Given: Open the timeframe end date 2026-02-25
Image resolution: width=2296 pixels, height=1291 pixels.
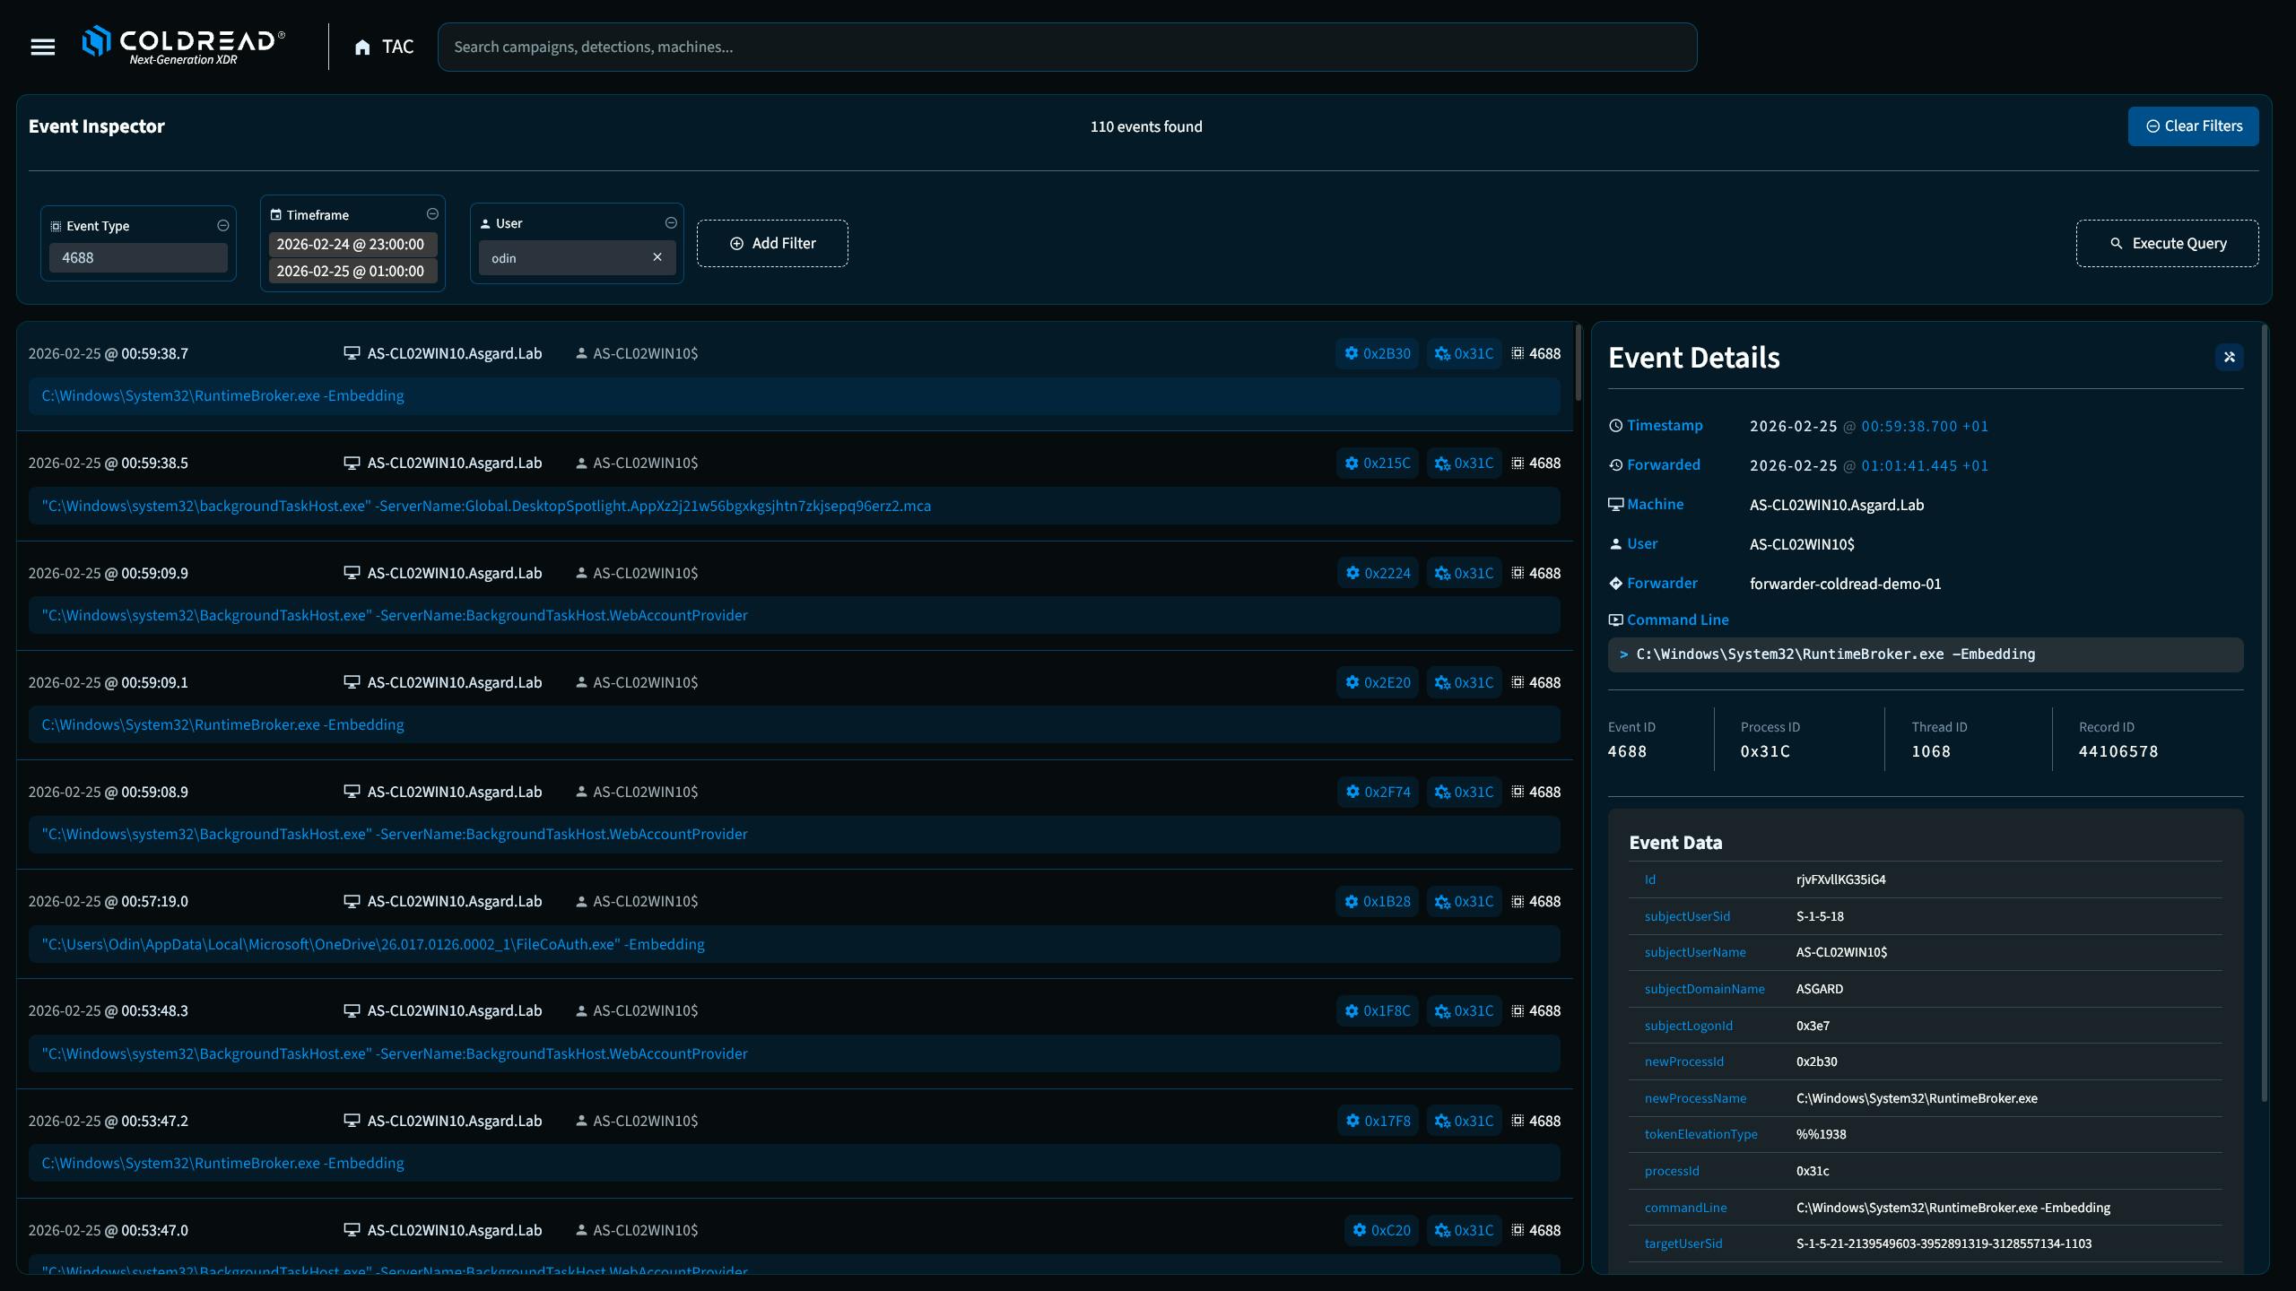Looking at the screenshot, I should 352,271.
